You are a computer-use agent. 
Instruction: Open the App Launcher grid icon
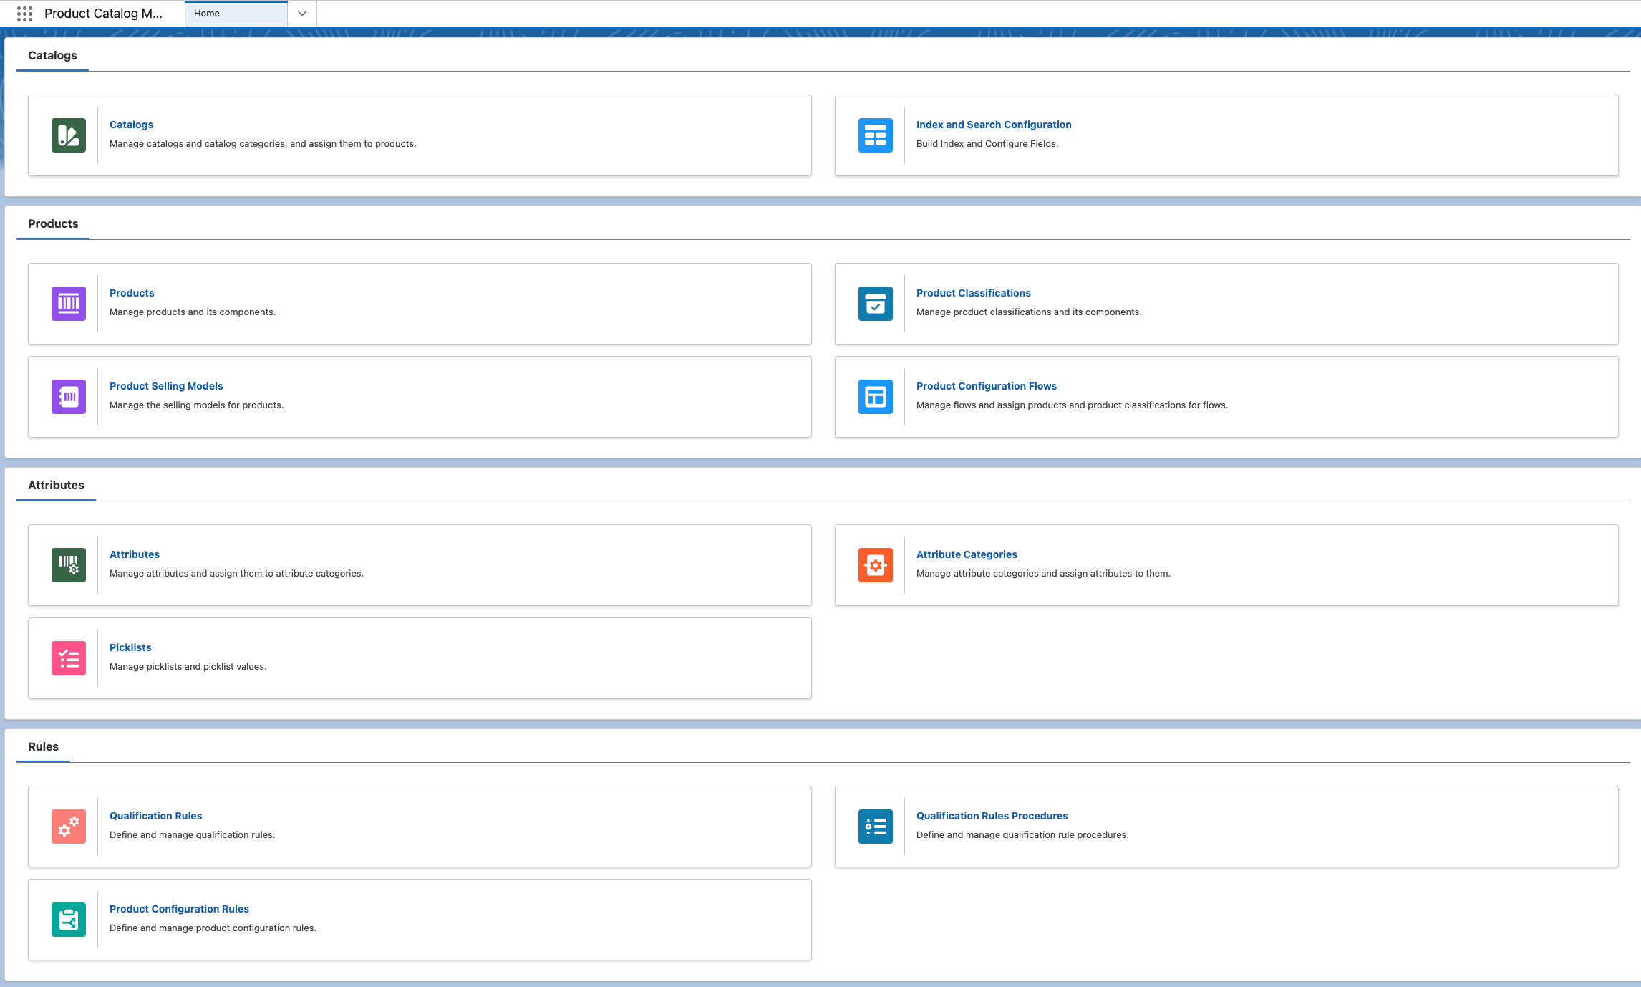tap(24, 14)
